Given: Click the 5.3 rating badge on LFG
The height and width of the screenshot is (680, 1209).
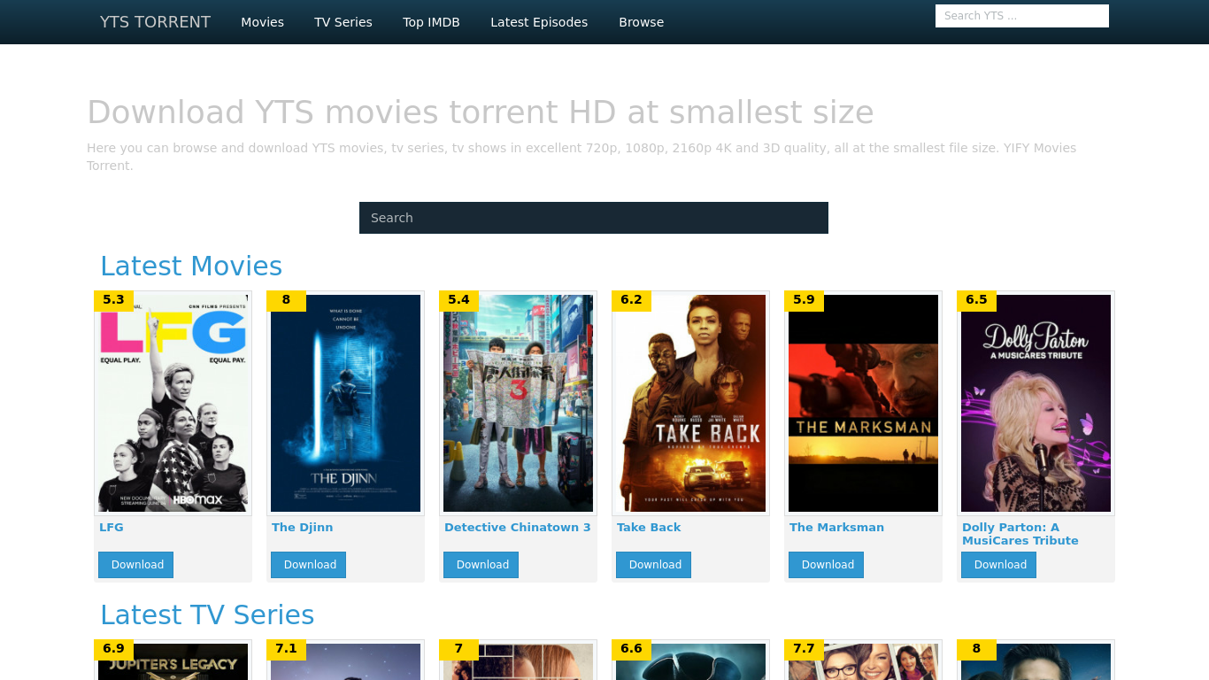Looking at the screenshot, I should click(114, 300).
